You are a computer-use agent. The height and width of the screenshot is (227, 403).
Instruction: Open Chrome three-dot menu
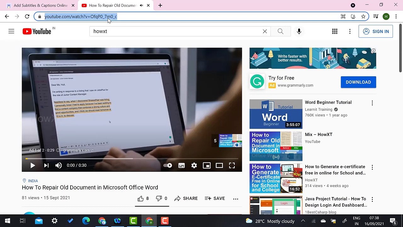click(x=396, y=16)
